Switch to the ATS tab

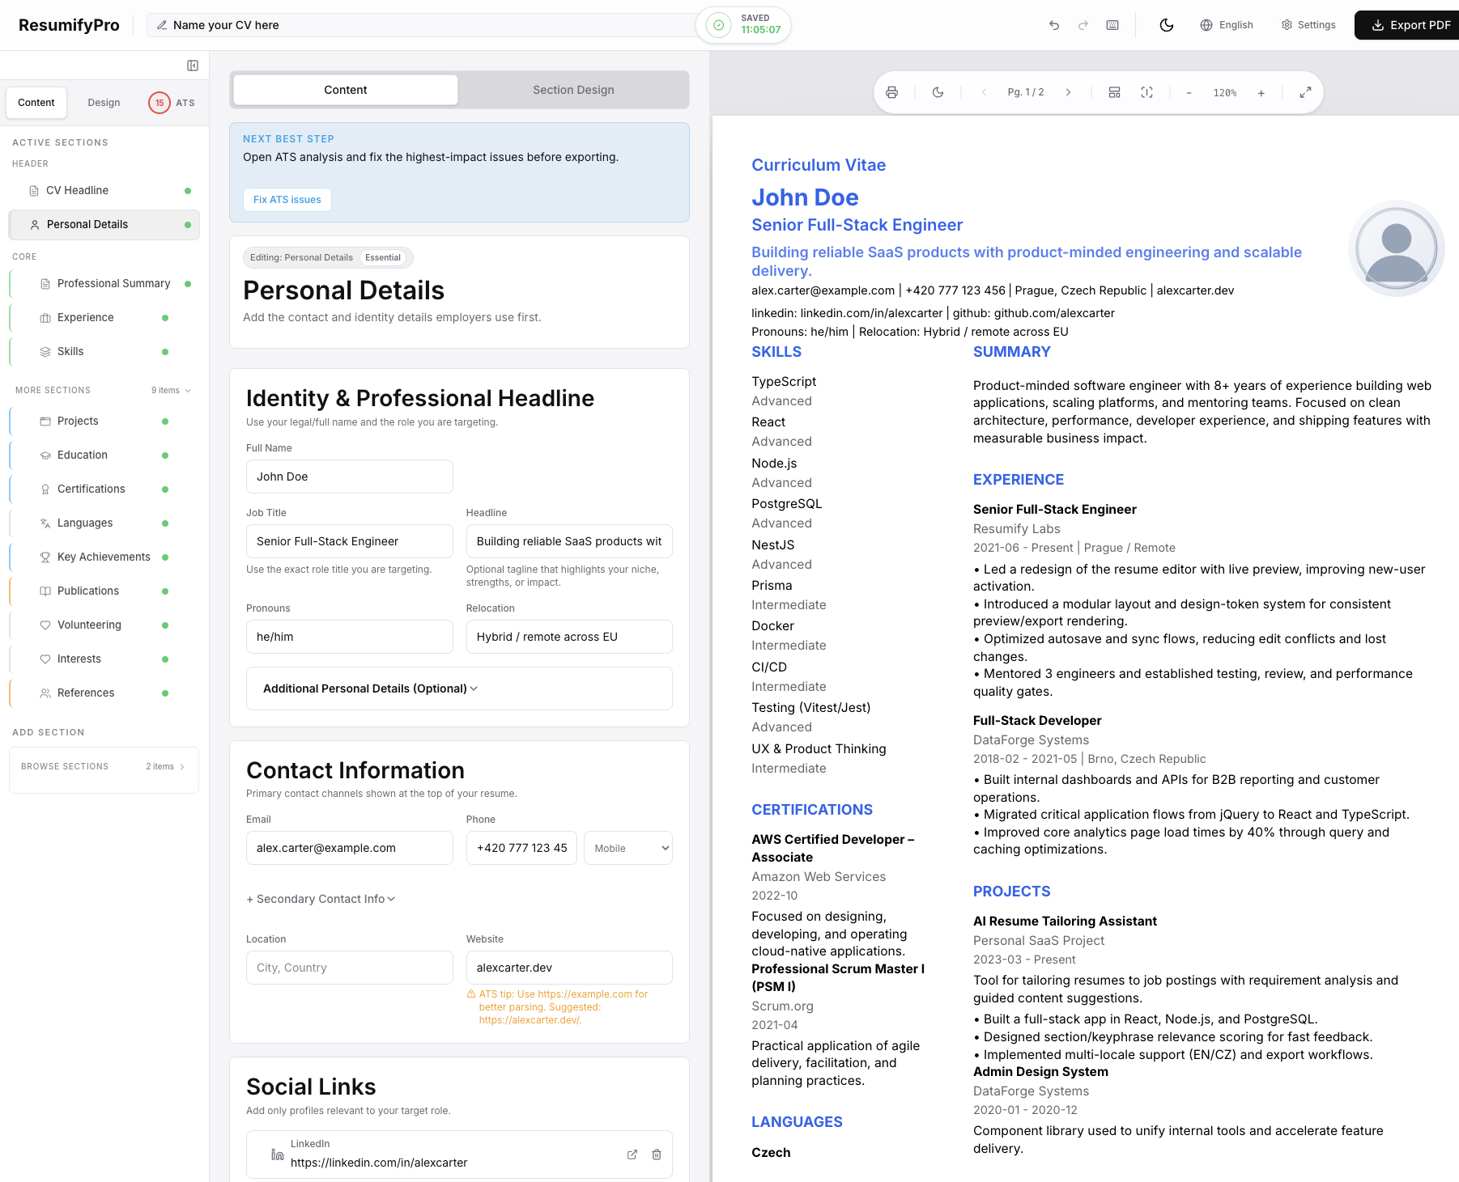coord(172,103)
